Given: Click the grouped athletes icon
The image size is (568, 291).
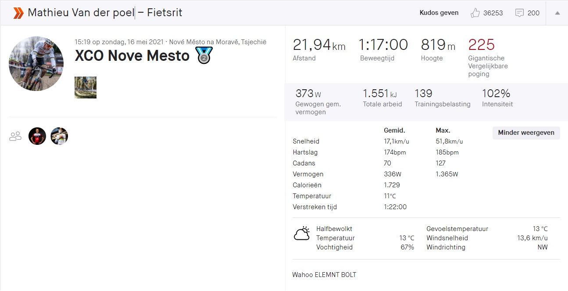Looking at the screenshot, I should [15, 136].
